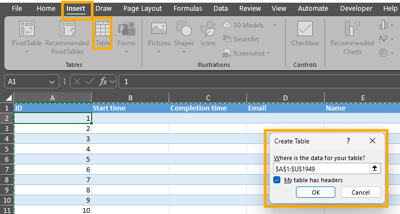Expand the function list arrow beside fx
The width and height of the screenshot is (400, 214).
click(x=112, y=82)
